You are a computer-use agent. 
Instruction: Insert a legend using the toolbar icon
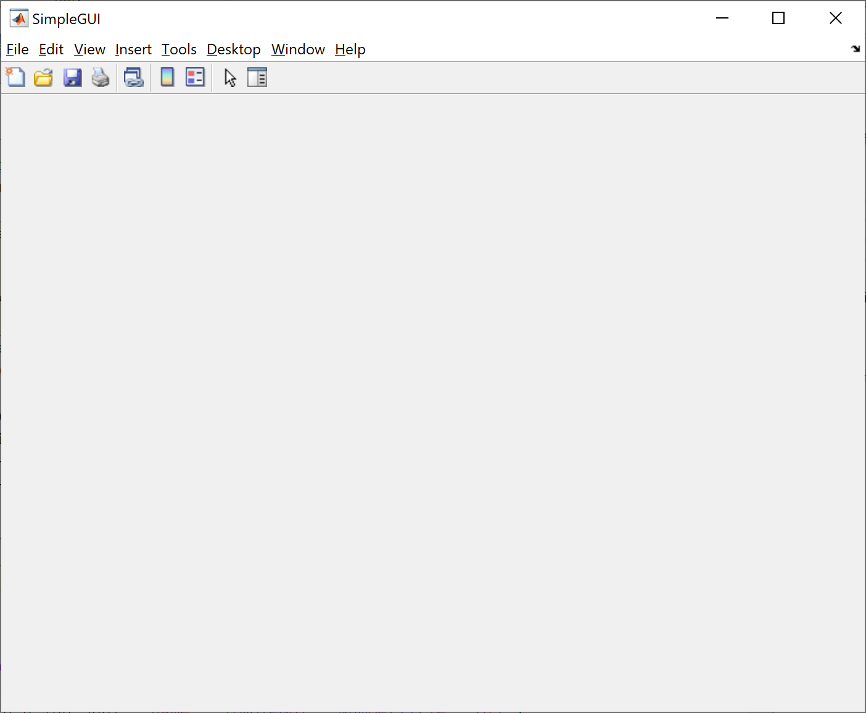195,78
